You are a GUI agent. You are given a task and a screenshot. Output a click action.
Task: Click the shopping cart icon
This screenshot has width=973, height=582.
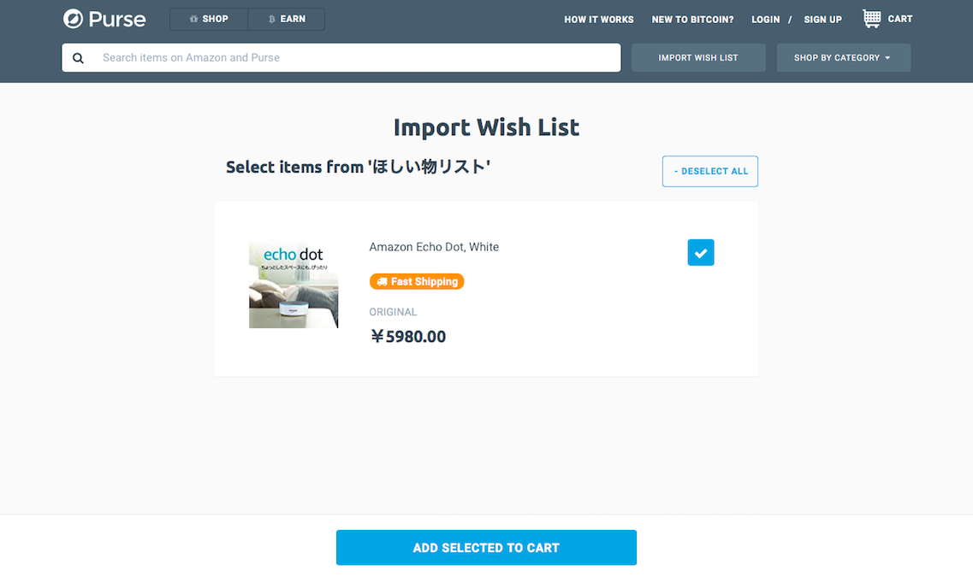(x=871, y=19)
